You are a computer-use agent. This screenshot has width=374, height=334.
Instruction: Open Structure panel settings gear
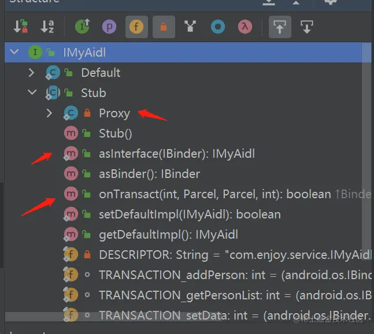click(330, 2)
